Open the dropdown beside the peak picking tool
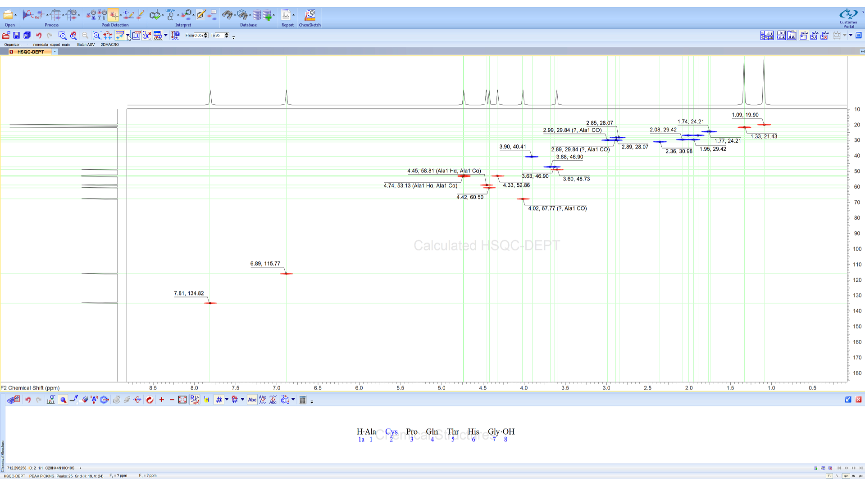The width and height of the screenshot is (865, 486). coord(128,36)
